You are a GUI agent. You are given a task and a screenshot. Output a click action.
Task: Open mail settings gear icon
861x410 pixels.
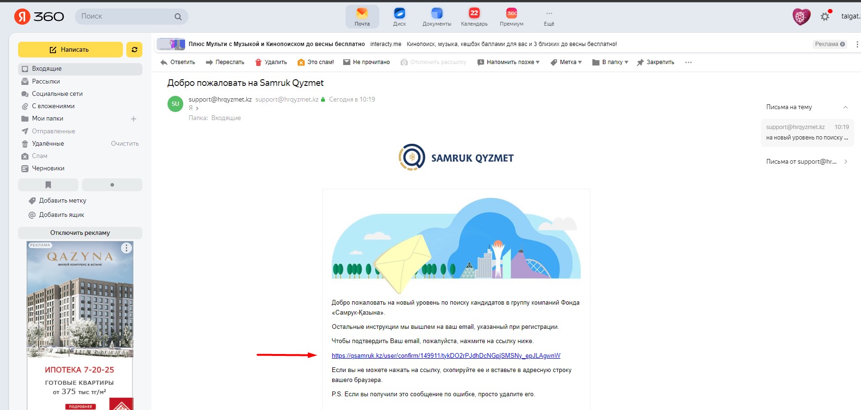click(825, 17)
